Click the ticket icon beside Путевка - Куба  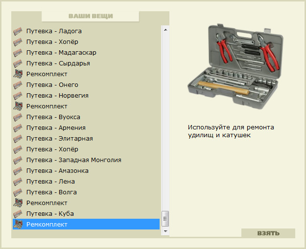point(18,214)
